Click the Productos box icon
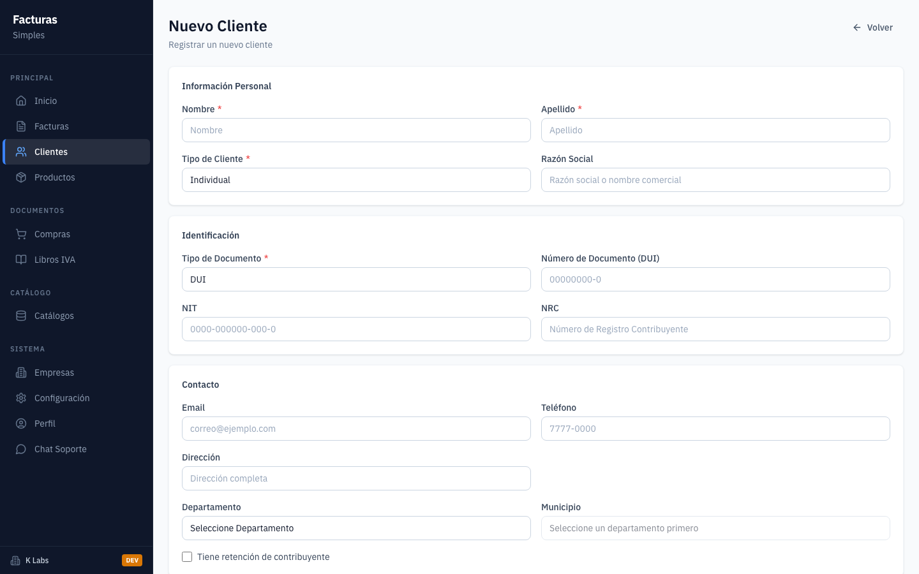Viewport: 919px width, 574px height. (x=21, y=177)
